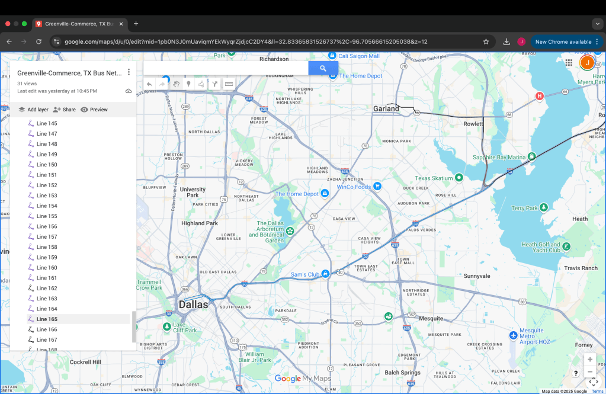Click the blue map search button
606x394 pixels.
coord(323,68)
